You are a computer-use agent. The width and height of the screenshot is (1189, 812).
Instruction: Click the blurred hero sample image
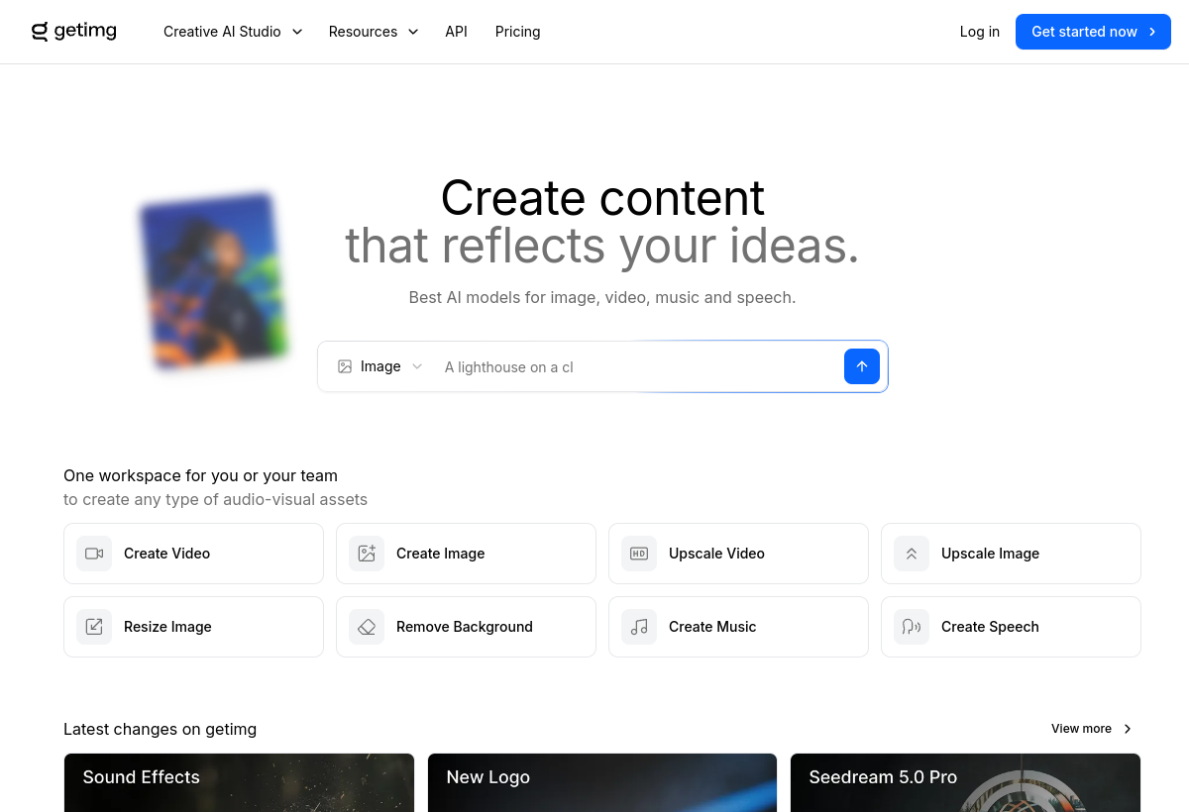tap(213, 281)
